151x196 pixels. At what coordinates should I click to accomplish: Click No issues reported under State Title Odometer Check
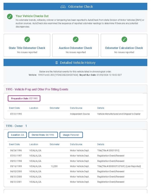tap(27, 52)
